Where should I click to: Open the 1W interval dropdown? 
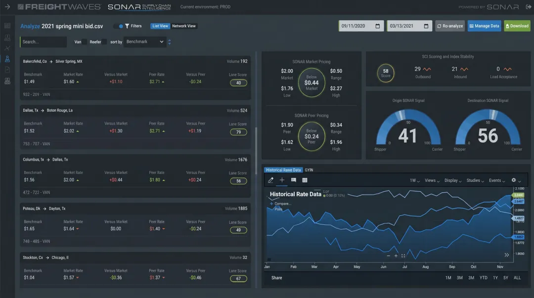pos(414,180)
